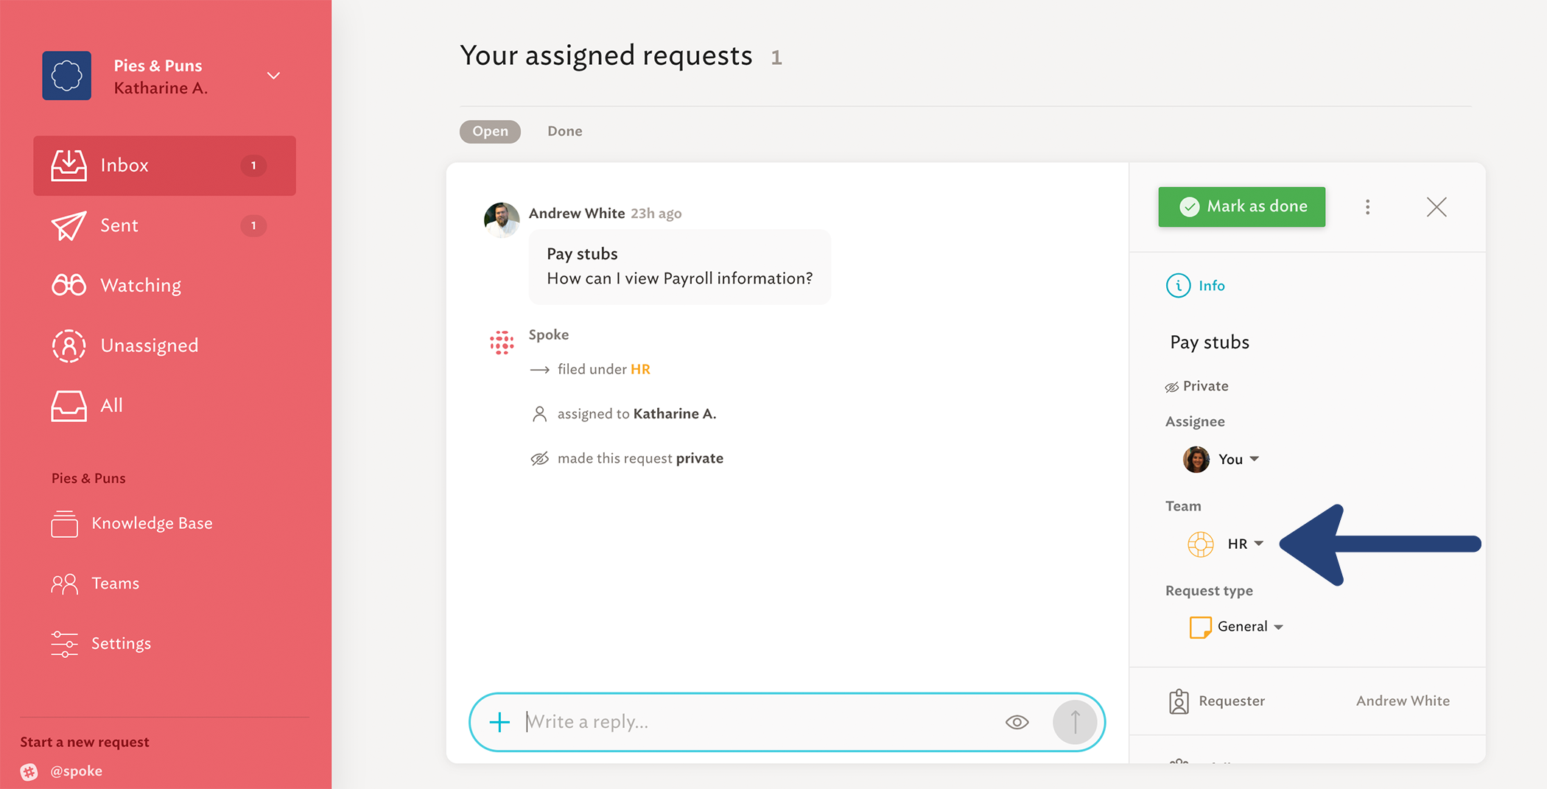The image size is (1547, 789).
Task: Open Watching binoculars item
Action: click(69, 285)
